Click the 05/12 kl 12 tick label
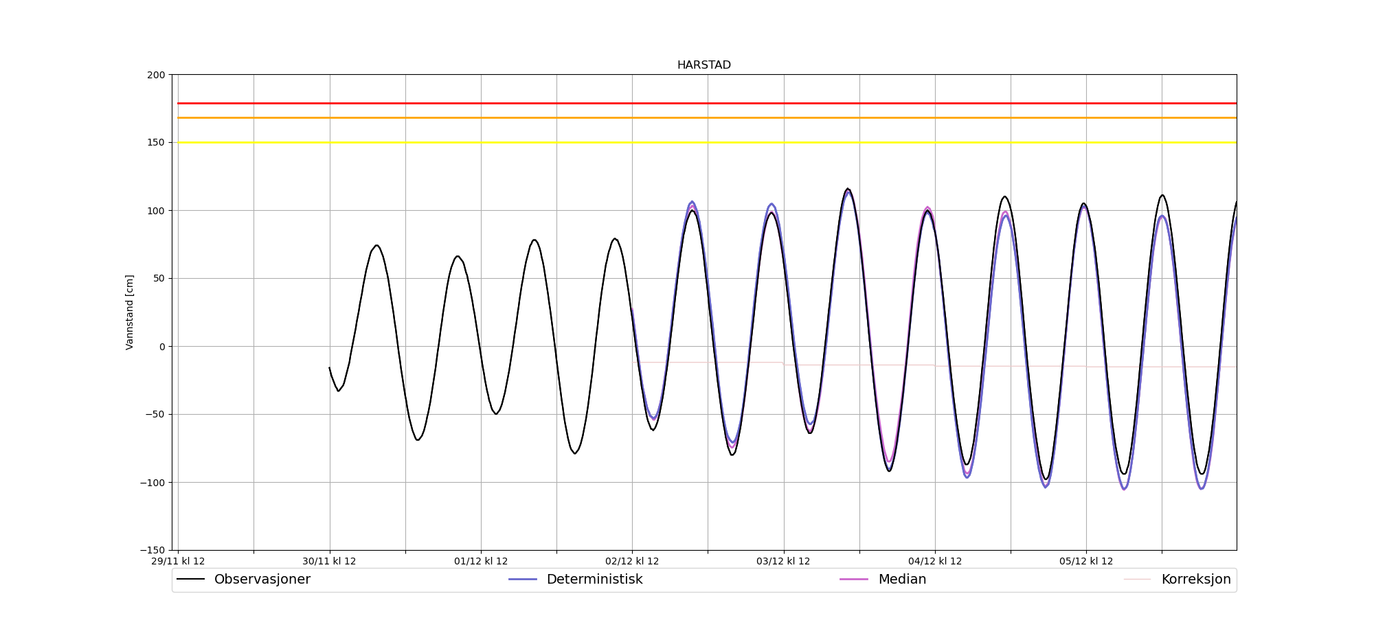Viewport: 1374px width, 618px height. click(1086, 562)
